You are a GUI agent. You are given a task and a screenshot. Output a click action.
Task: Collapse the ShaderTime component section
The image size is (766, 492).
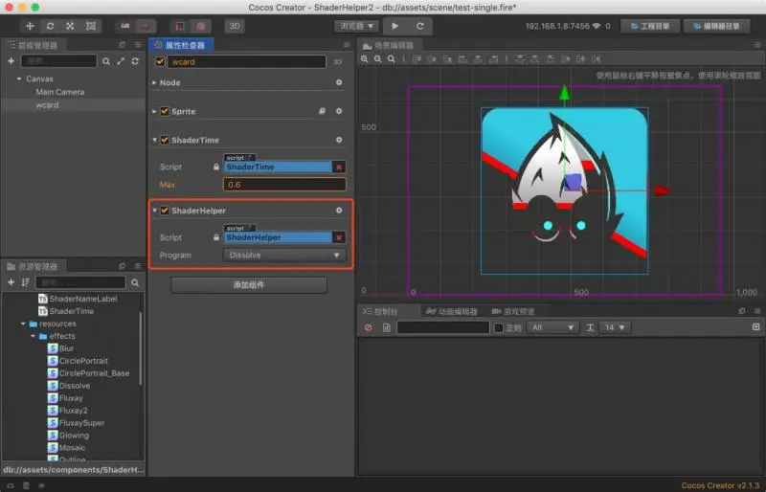(x=154, y=140)
